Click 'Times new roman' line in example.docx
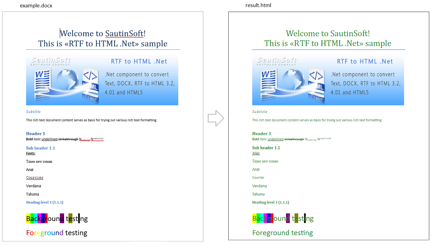 pyautogui.click(x=39, y=161)
